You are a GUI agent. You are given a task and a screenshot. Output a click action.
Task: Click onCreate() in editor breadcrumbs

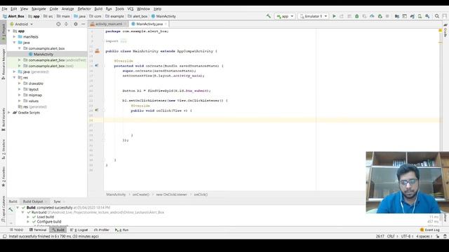pos(140,195)
